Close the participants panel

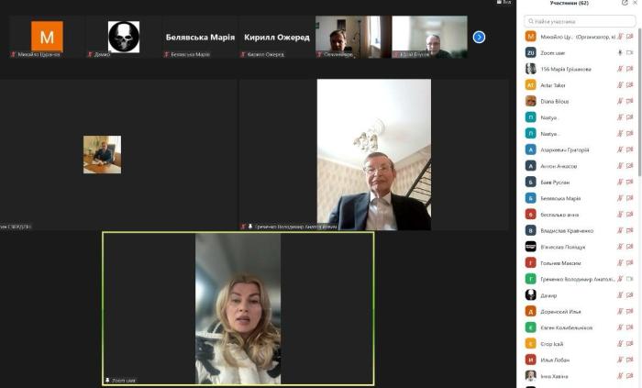pyautogui.click(x=636, y=4)
